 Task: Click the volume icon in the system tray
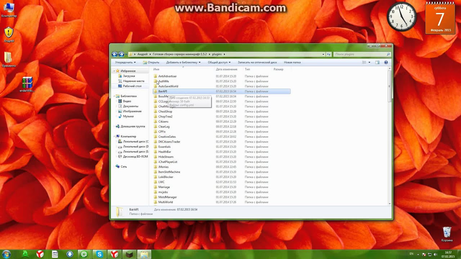click(x=436, y=254)
